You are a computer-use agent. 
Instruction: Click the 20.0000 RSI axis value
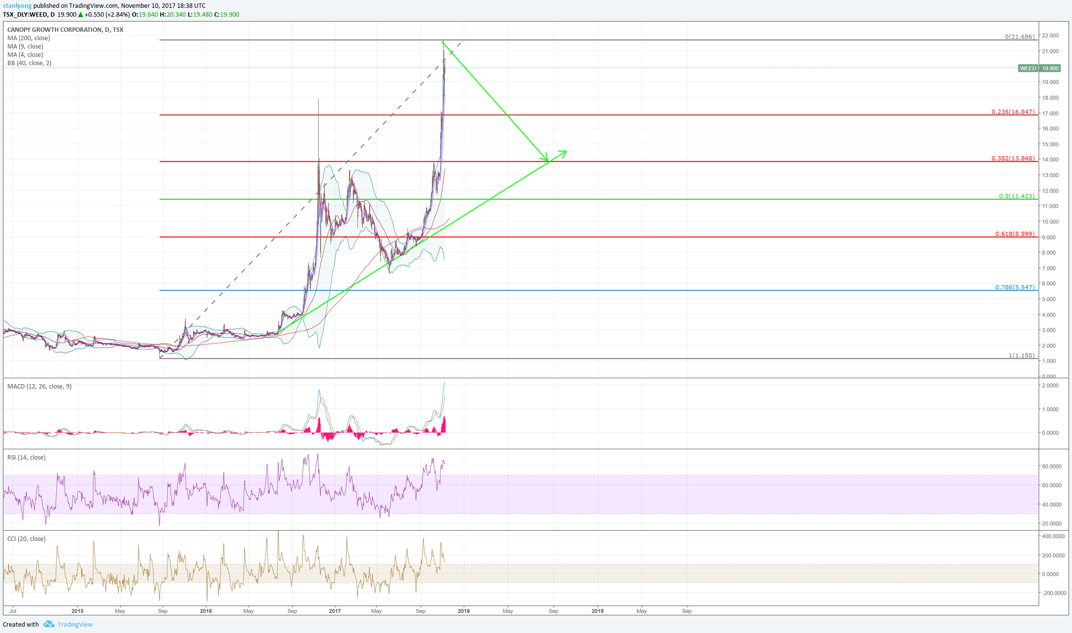(1052, 524)
